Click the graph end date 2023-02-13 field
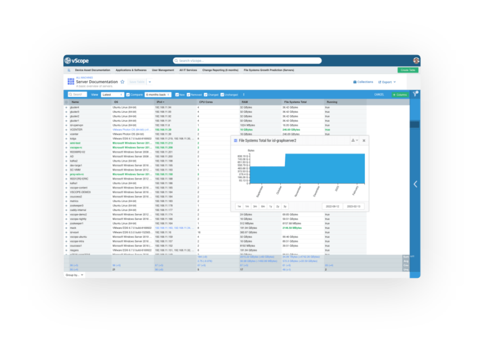This screenshot has width=484, height=350. (x=354, y=206)
